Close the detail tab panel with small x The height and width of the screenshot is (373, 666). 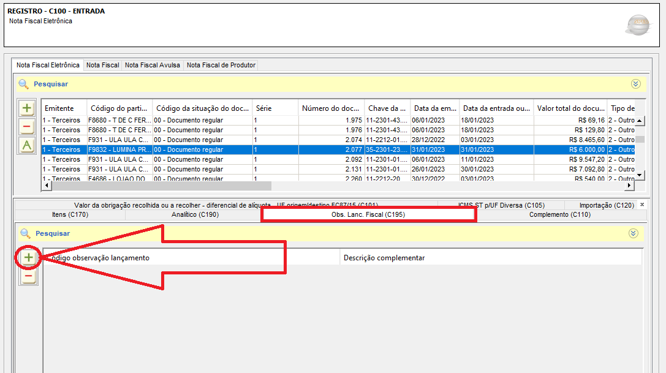[x=642, y=205]
